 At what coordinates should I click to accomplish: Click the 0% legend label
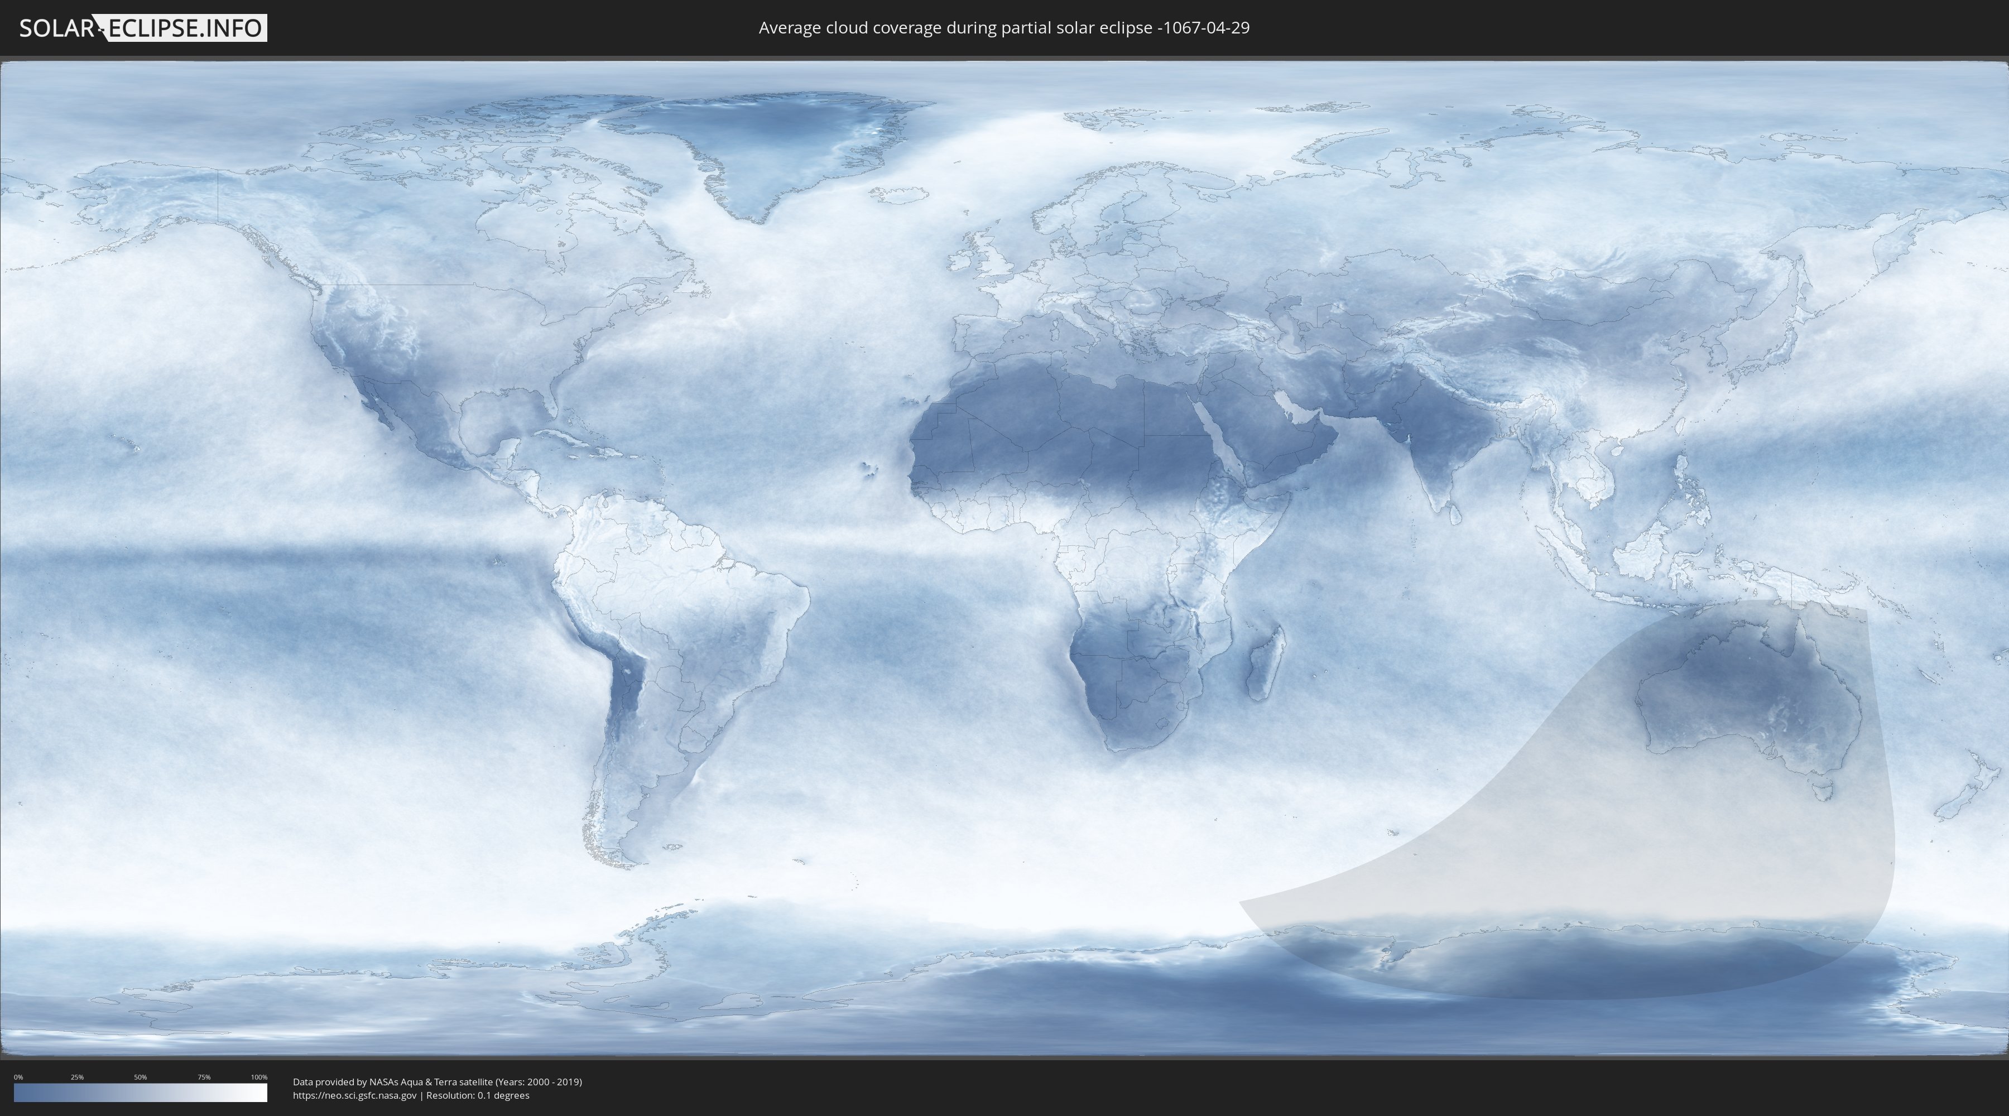18,1077
